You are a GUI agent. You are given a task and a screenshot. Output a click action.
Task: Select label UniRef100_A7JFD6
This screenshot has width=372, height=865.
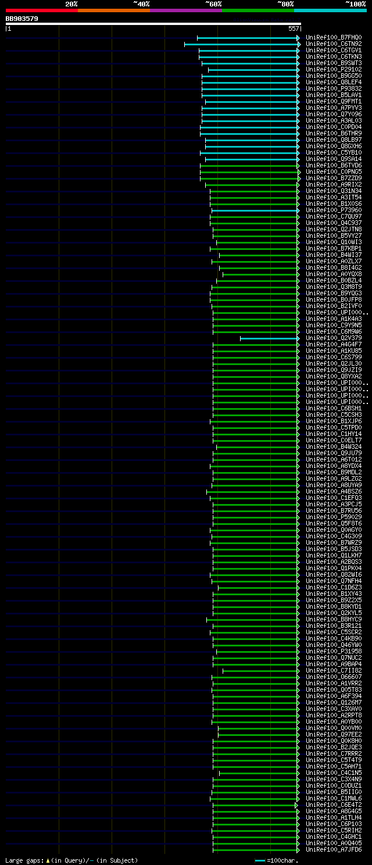tap(334, 849)
